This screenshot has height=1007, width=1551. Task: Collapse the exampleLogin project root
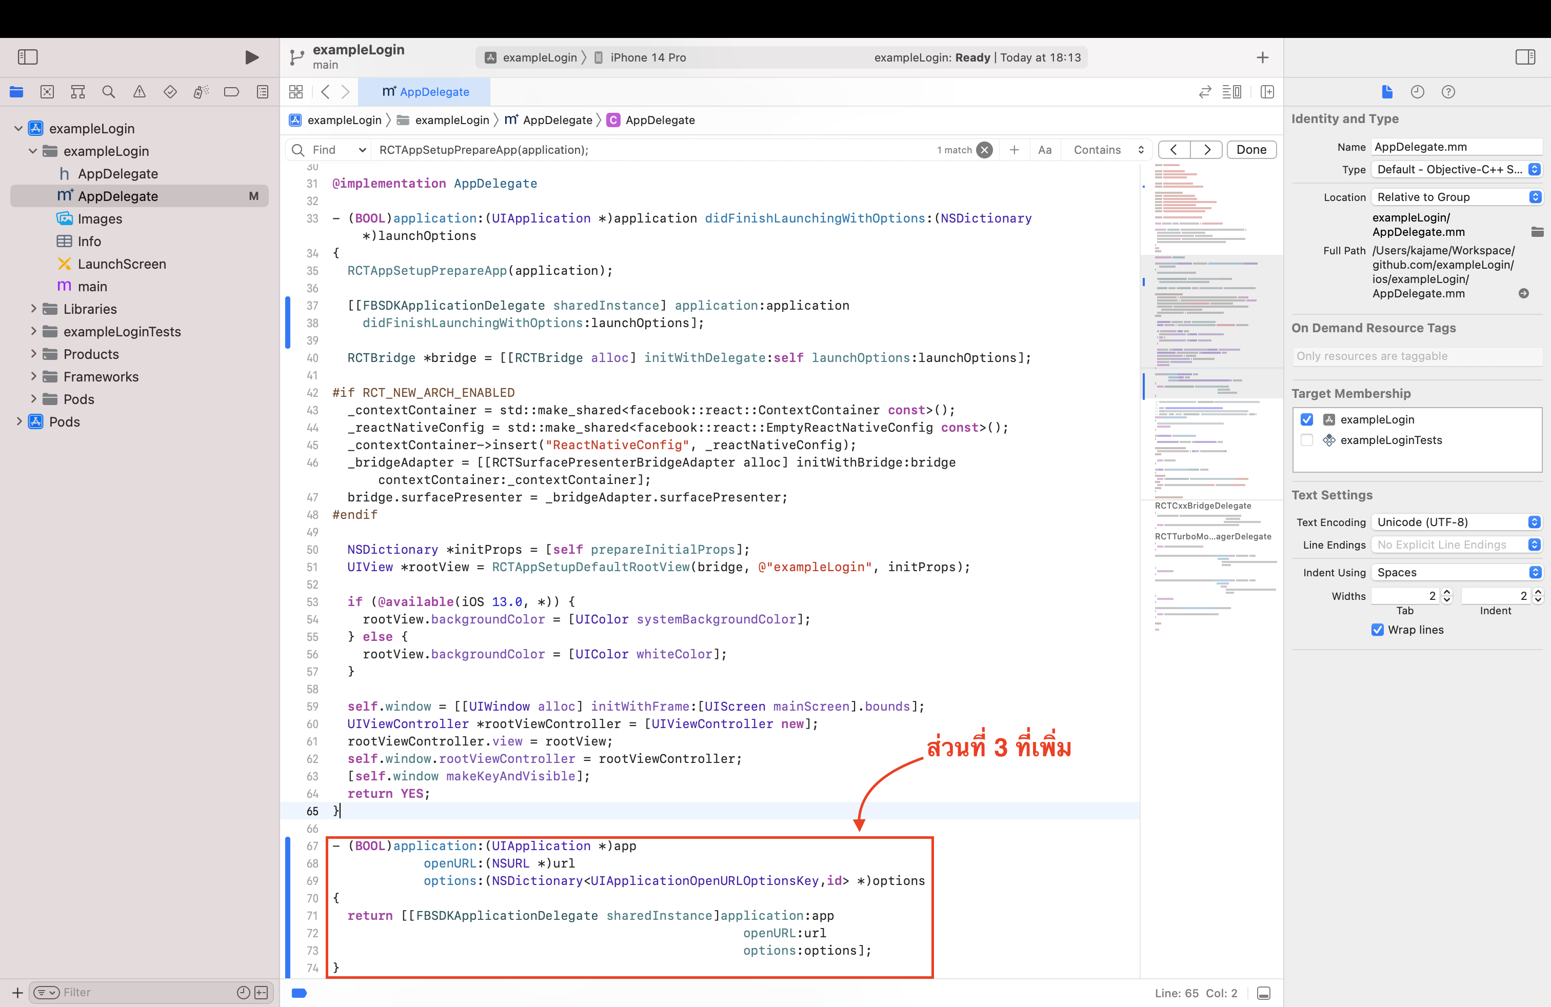click(x=19, y=128)
